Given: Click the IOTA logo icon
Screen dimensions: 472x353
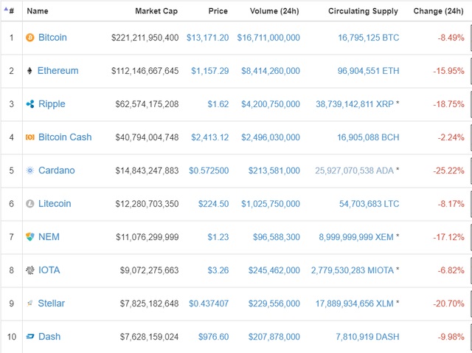Looking at the screenshot, I should click(x=30, y=270).
